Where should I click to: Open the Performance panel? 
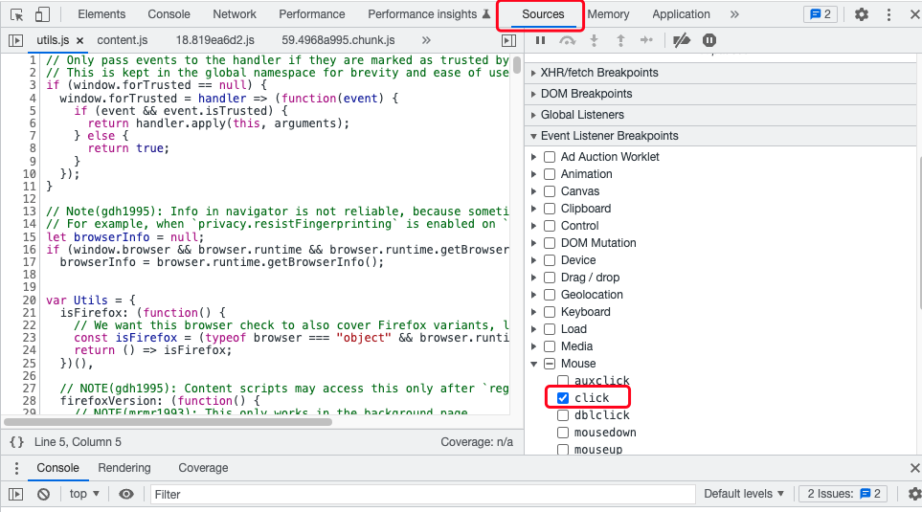point(312,14)
